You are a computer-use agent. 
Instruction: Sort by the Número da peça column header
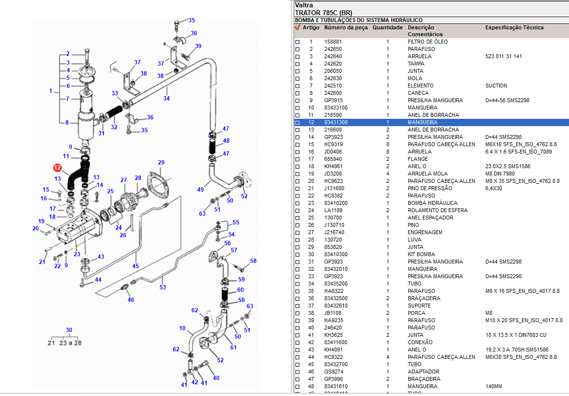coord(346,28)
